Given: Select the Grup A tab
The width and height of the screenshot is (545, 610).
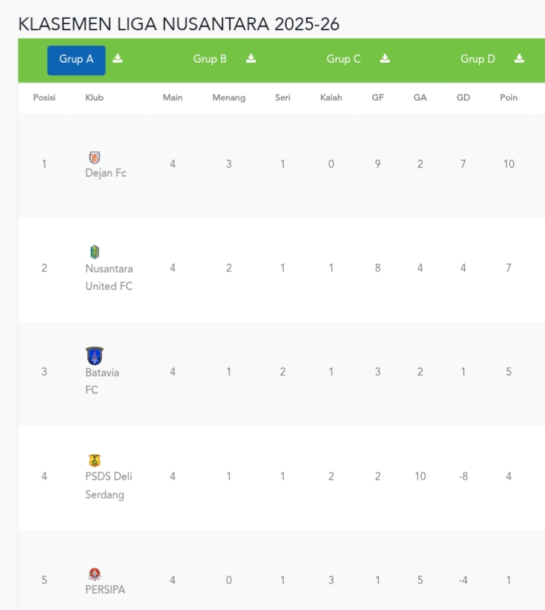Looking at the screenshot, I should pyautogui.click(x=76, y=60).
